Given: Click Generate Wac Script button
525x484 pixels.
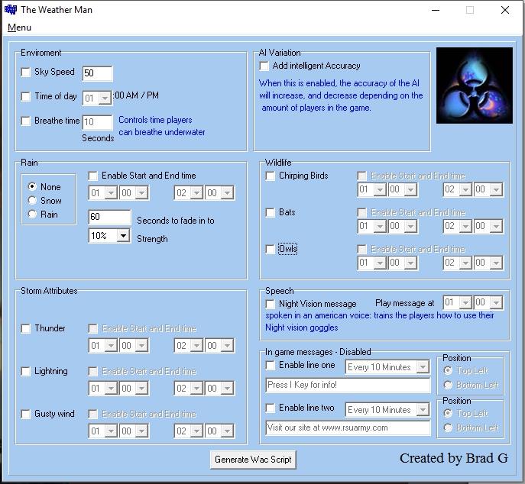Looking at the screenshot, I should [253, 460].
